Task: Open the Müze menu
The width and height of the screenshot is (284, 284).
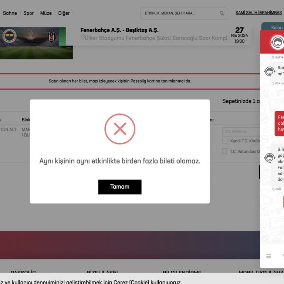Action: [x=46, y=13]
